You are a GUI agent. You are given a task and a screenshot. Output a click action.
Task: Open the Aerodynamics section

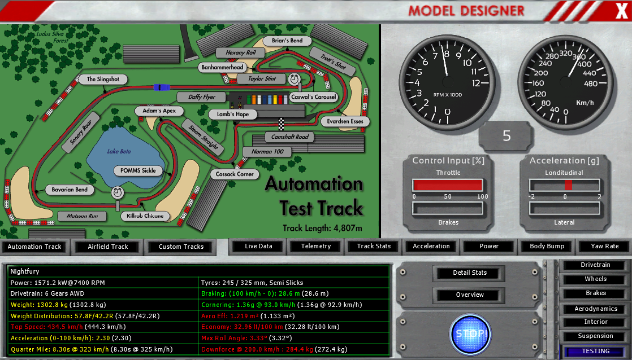click(595, 309)
